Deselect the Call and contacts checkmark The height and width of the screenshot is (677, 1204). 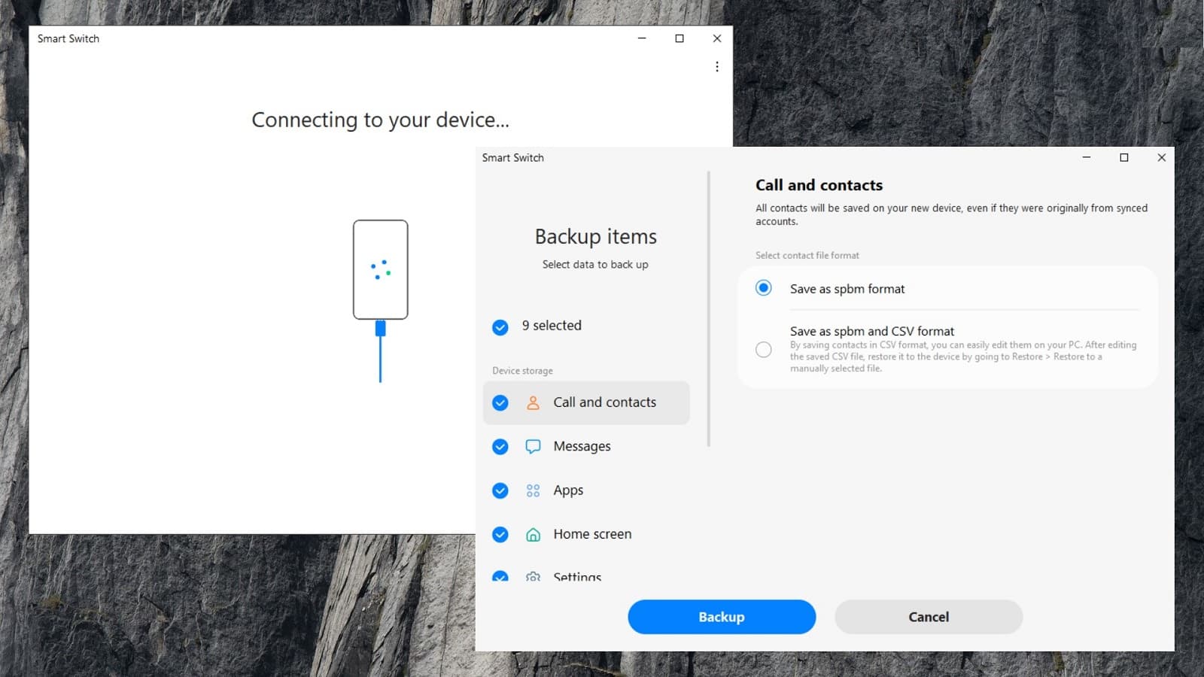(500, 402)
